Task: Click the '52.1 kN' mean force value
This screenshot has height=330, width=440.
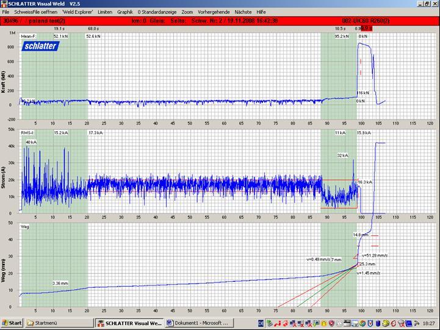Action: coord(61,37)
